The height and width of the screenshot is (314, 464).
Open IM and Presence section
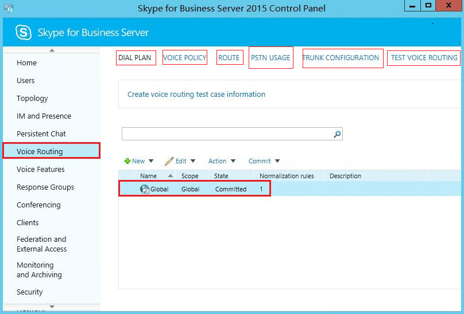(x=44, y=116)
